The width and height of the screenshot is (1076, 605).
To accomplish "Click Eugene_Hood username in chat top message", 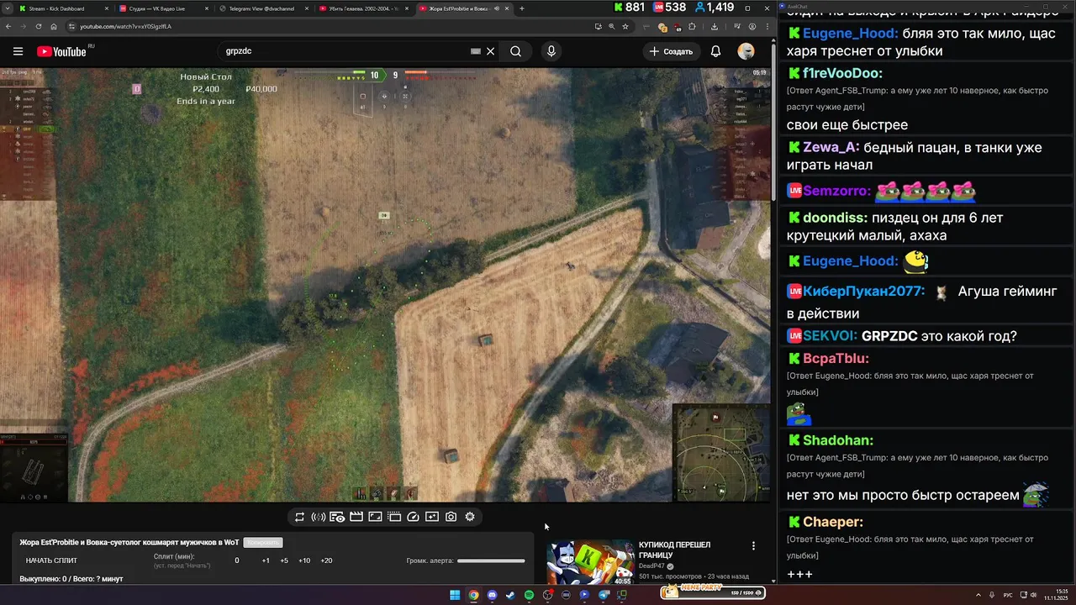I will 850,34.
